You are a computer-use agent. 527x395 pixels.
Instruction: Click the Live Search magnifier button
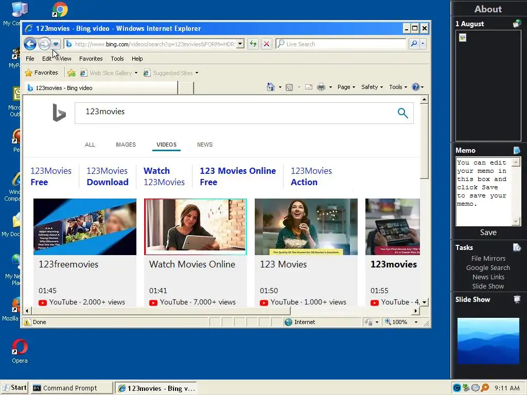pos(414,44)
